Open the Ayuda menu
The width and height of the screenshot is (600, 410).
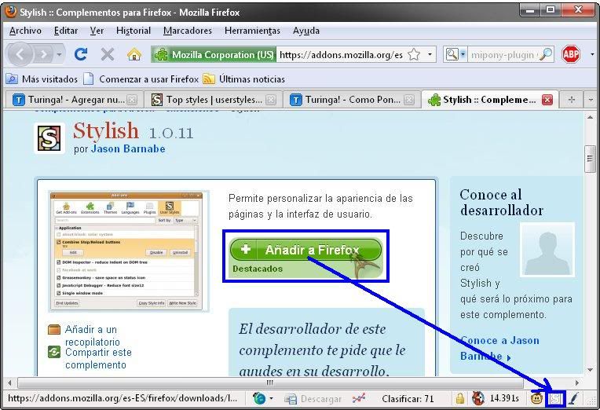click(x=306, y=31)
